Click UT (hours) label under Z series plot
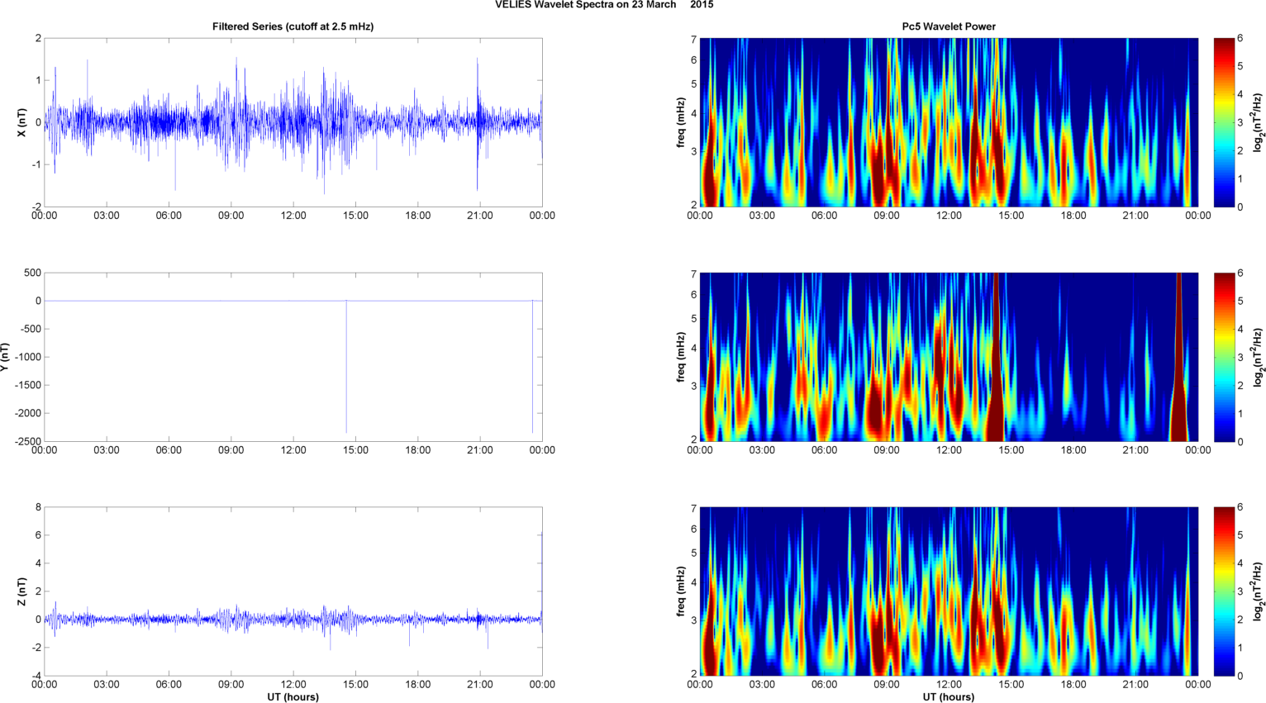 [x=293, y=696]
